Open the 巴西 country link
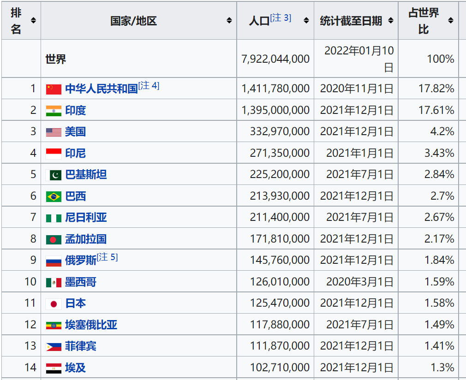 tap(76, 196)
